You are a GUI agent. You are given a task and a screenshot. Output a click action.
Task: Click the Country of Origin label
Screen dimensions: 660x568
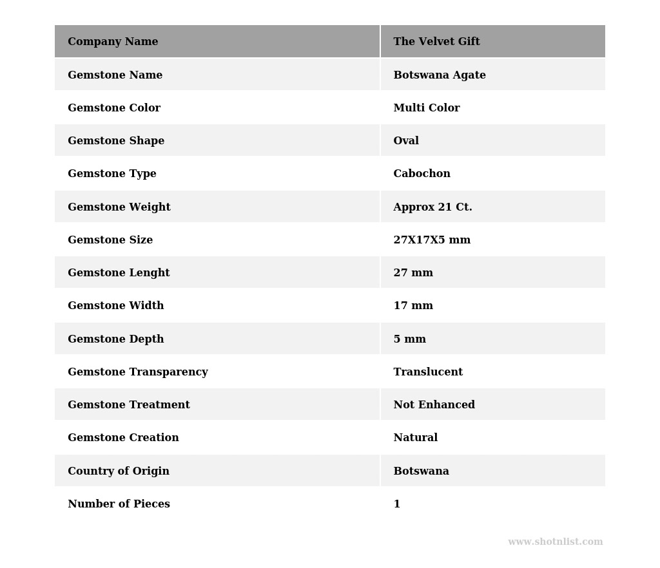(x=119, y=471)
